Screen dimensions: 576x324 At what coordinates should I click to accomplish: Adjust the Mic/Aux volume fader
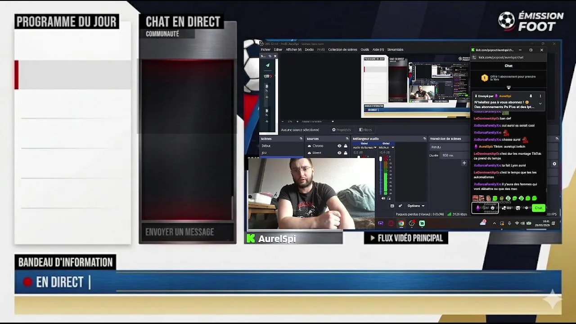tap(381, 159)
